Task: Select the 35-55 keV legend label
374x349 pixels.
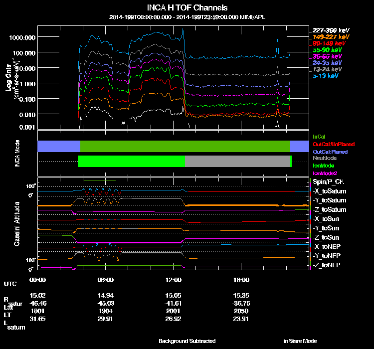Action: pyautogui.click(x=327, y=56)
